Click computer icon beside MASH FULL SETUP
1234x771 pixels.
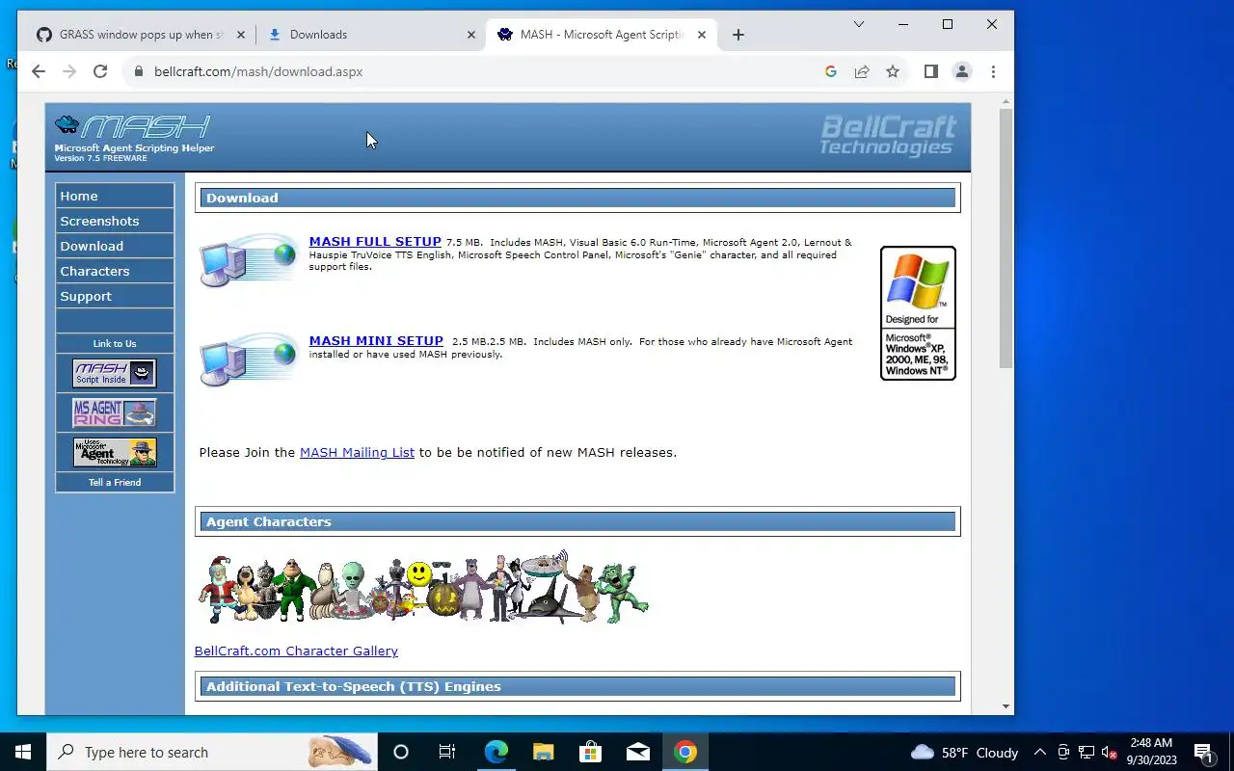tap(250, 259)
